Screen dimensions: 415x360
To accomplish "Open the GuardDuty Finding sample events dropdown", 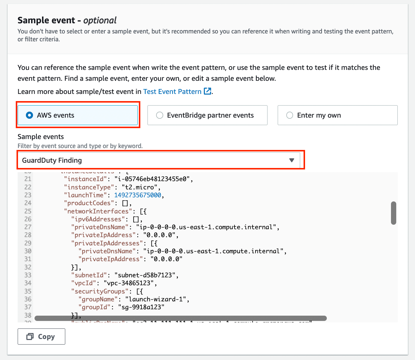I will pyautogui.click(x=159, y=160).
